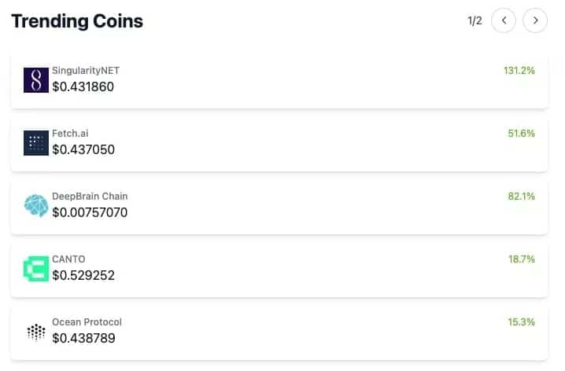565x371 pixels.
Task: Click the Ocean Protocol price $0.438789
Action: 83,338
